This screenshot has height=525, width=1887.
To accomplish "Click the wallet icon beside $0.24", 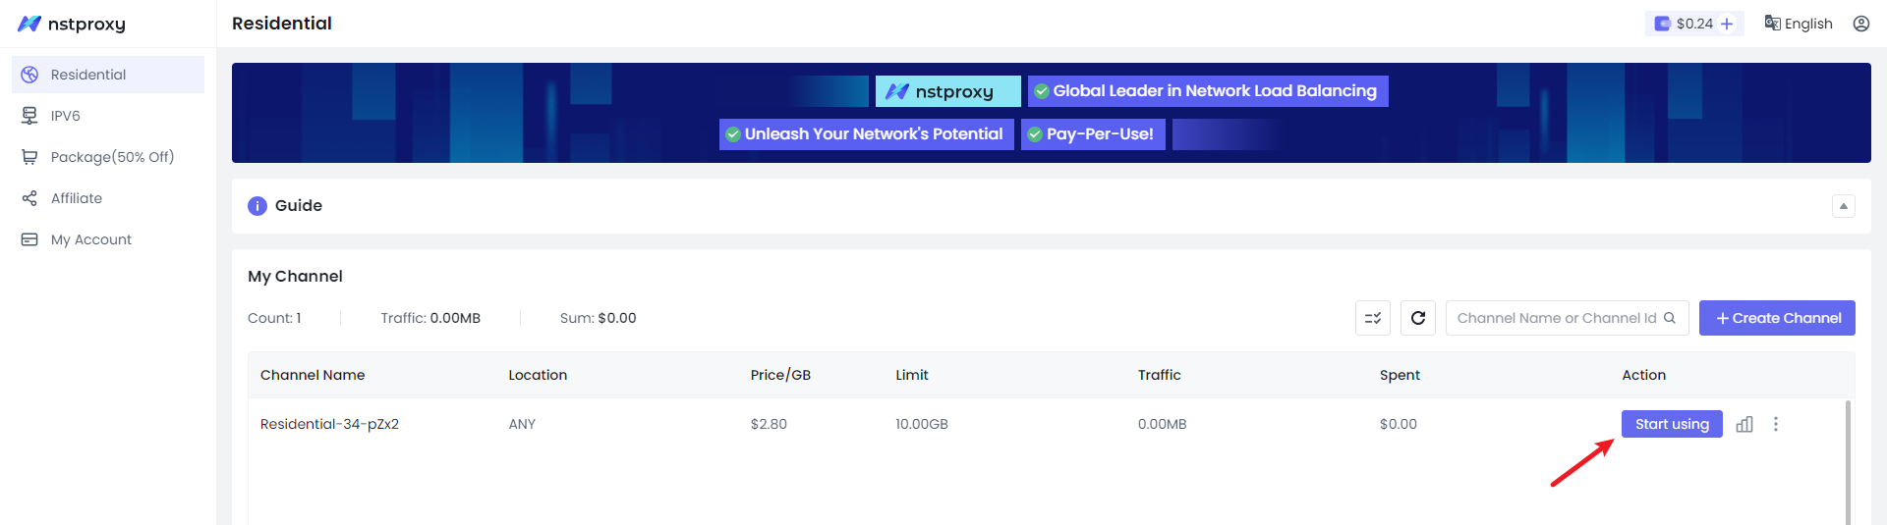I will coord(1662,24).
